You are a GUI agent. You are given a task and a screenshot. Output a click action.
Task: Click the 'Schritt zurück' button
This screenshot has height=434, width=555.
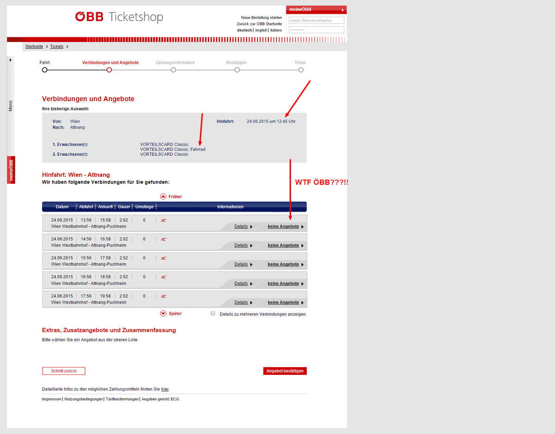tap(64, 371)
